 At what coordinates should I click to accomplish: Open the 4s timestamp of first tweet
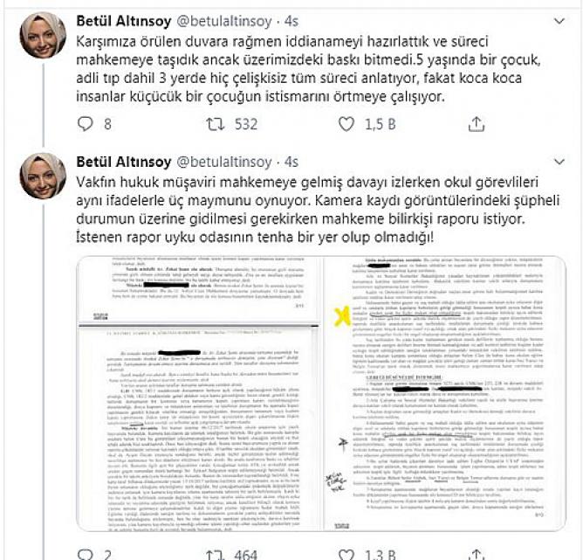[291, 21]
